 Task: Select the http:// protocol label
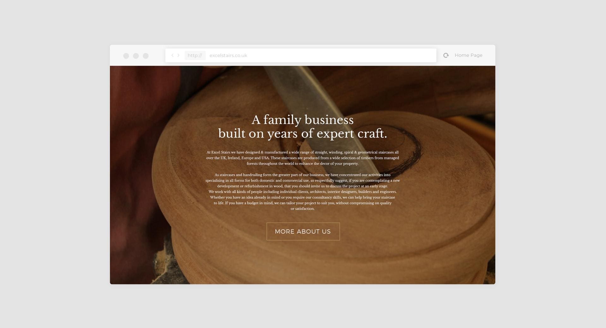195,56
